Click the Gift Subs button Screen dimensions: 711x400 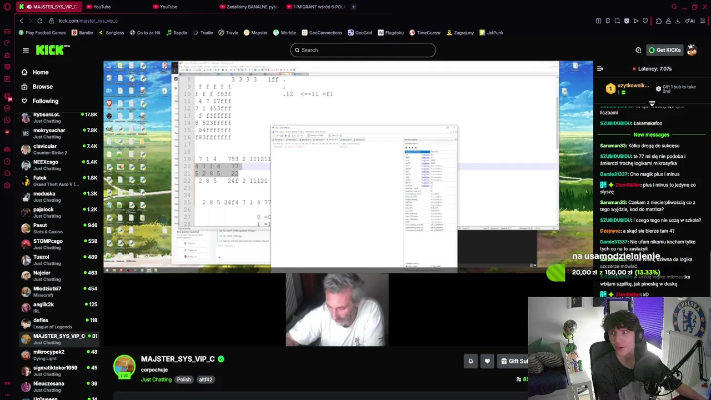[x=514, y=361]
